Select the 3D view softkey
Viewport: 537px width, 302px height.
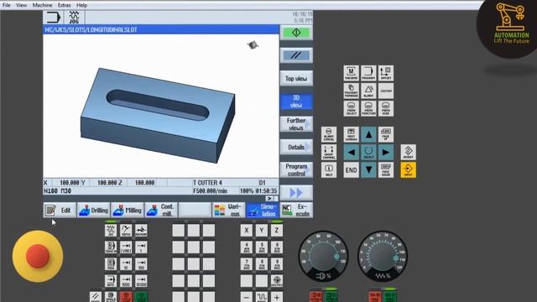pyautogui.click(x=296, y=102)
